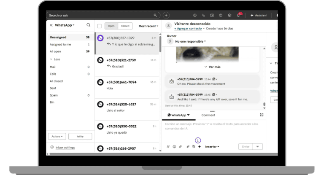Click the bot avatar beside Oh no message
This screenshot has width=324, height=175.
click(x=172, y=81)
